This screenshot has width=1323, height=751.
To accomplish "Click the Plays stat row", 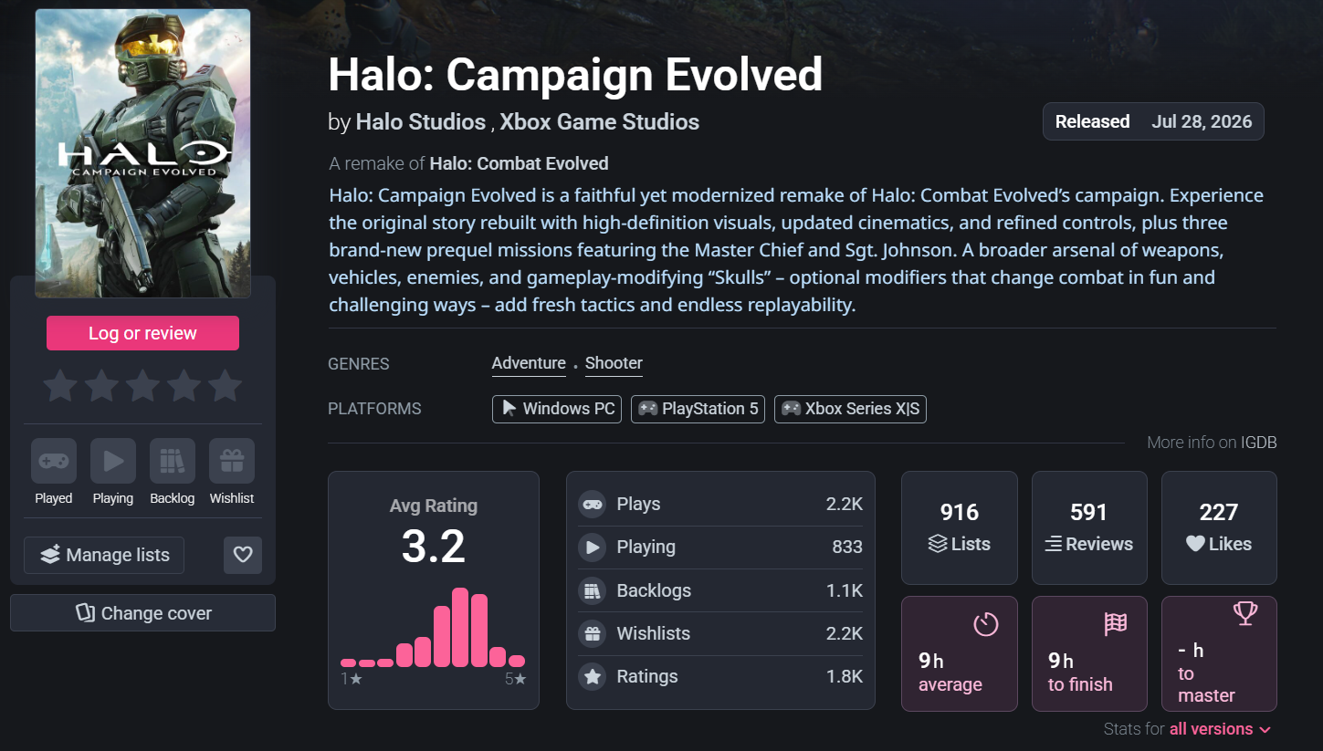I will point(720,504).
